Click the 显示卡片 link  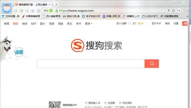tap(156, 23)
